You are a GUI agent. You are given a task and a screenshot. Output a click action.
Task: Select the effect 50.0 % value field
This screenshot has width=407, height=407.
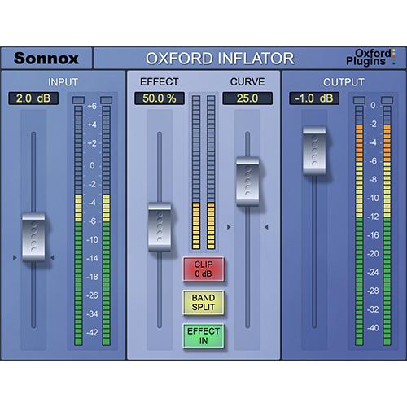(x=160, y=98)
